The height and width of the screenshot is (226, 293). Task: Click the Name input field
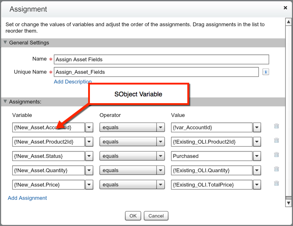(161, 59)
